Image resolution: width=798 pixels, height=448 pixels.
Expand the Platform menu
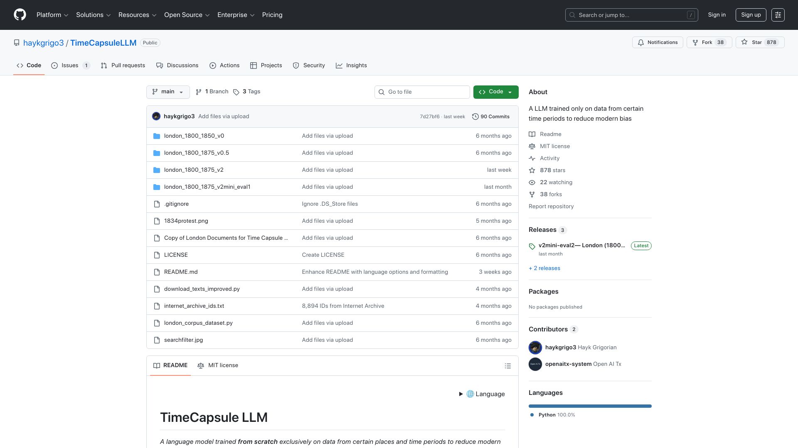click(x=52, y=15)
